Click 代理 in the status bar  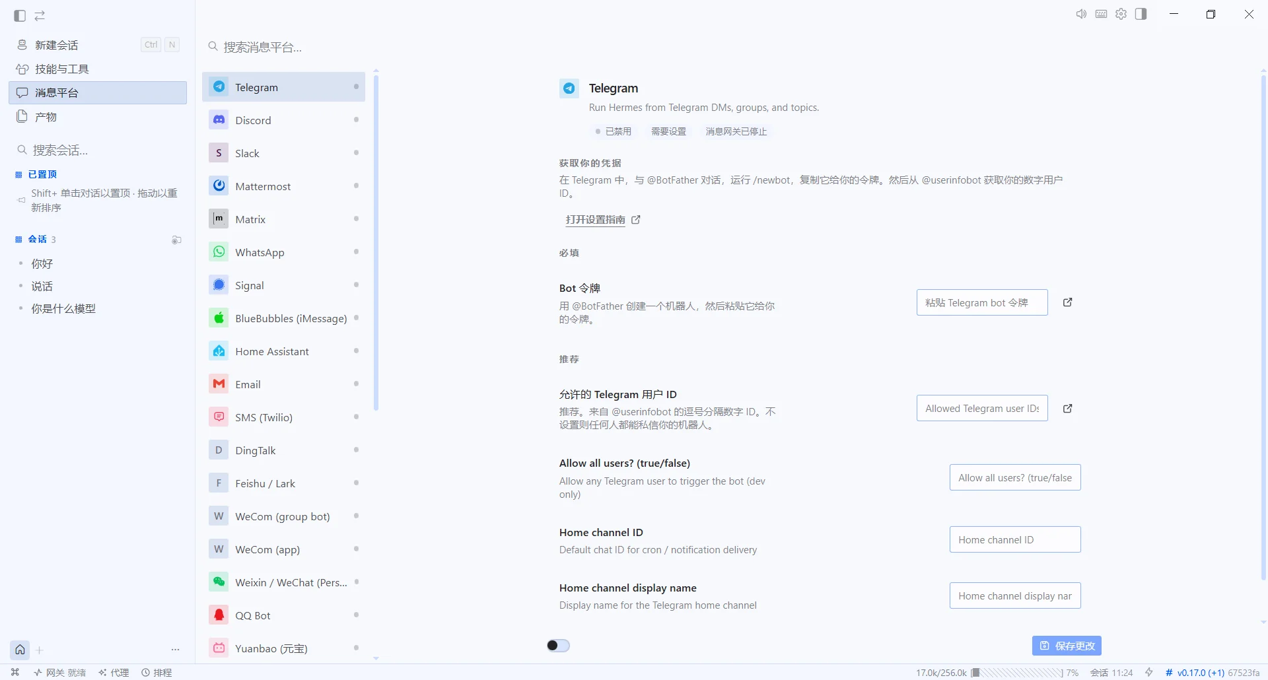click(114, 672)
